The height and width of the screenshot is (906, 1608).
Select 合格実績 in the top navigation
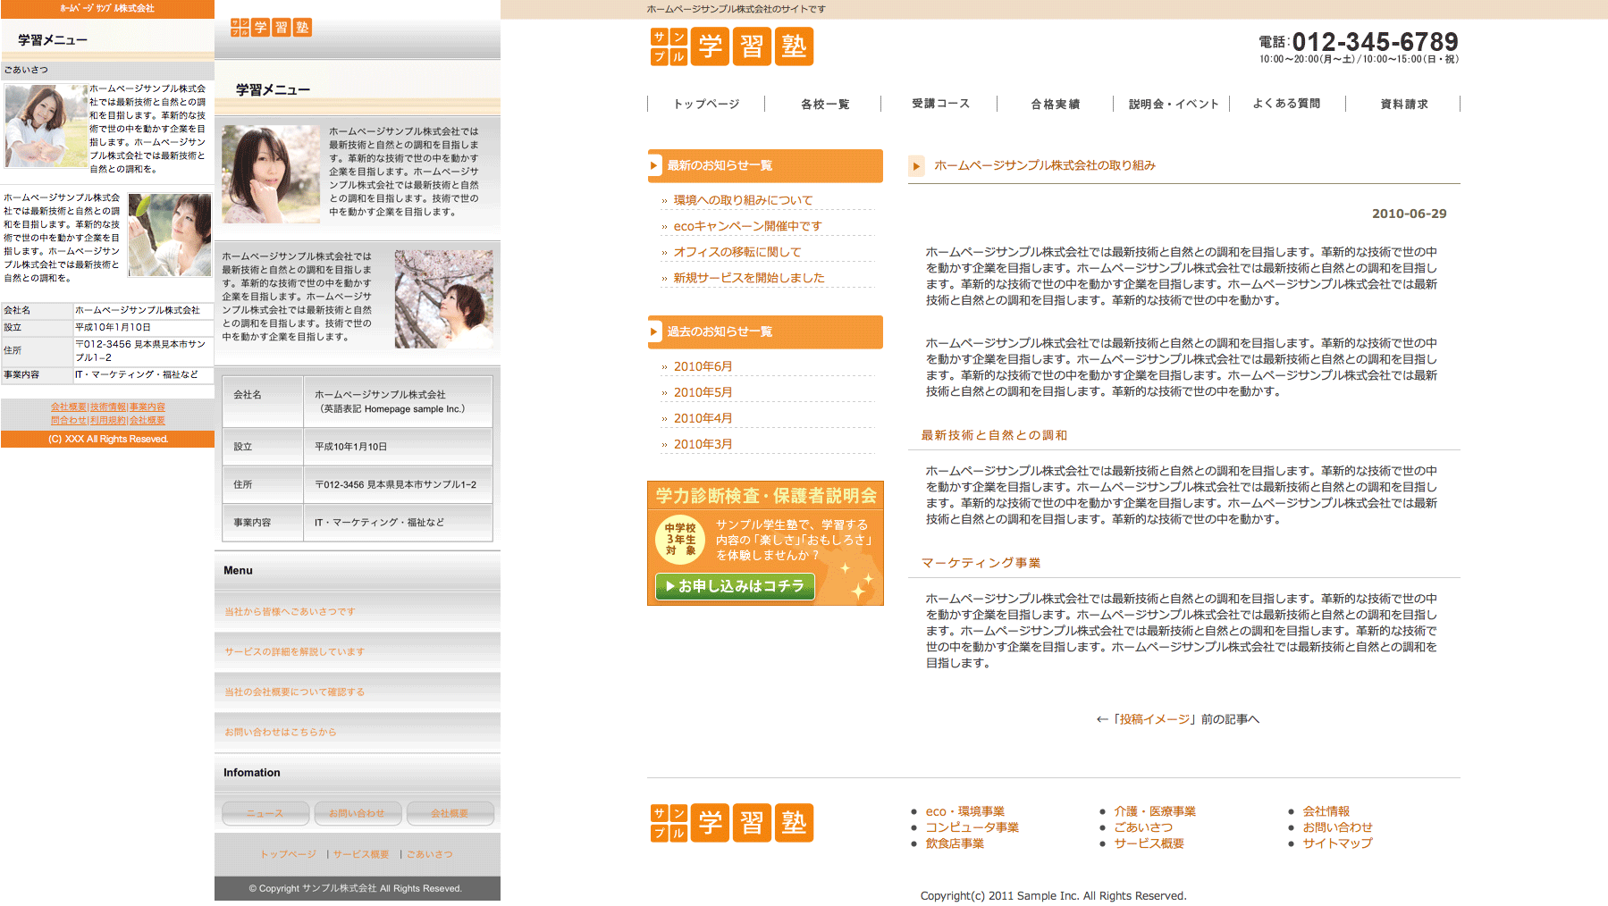(x=1055, y=105)
